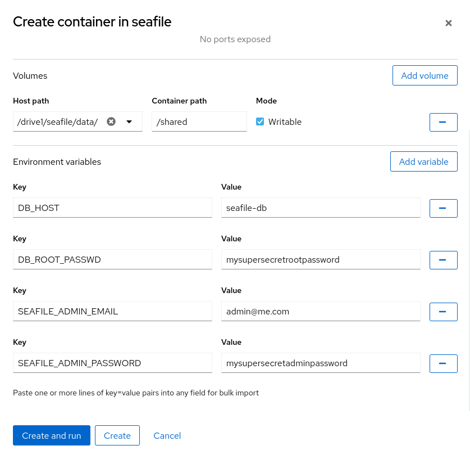Screen dimensions: 470x459
Task: Toggle the Writable checkbox
Action: (x=260, y=121)
